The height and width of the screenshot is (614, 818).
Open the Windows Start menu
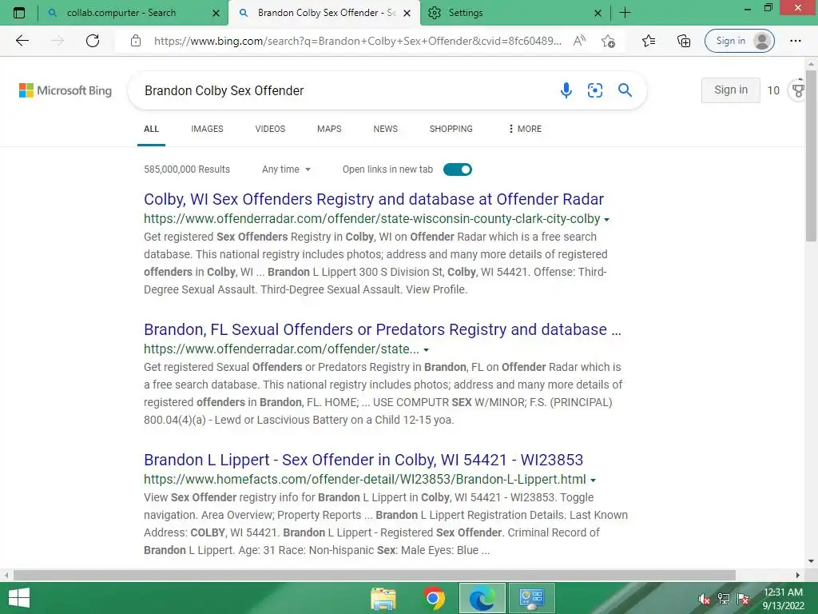[x=19, y=598]
